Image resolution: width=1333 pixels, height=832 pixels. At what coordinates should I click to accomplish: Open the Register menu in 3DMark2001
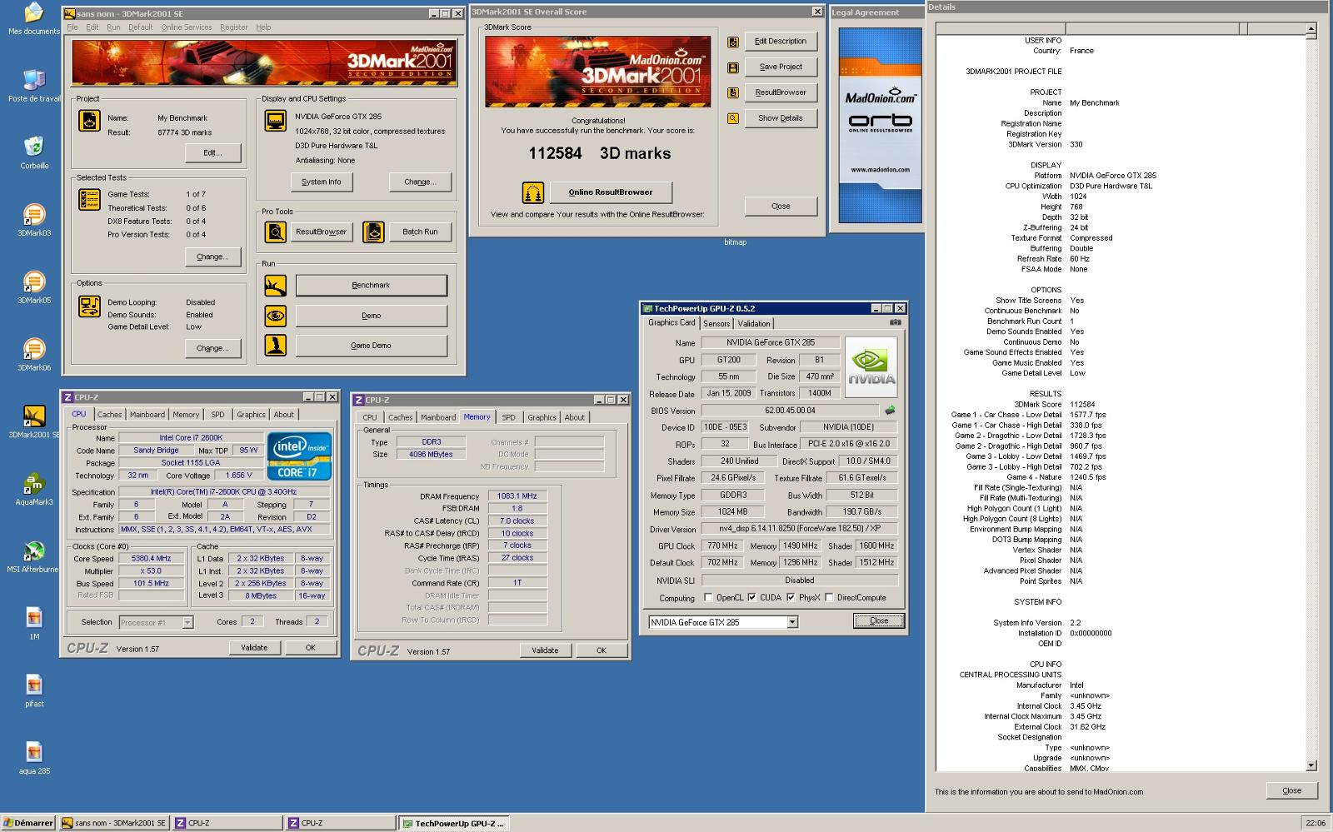click(x=234, y=27)
